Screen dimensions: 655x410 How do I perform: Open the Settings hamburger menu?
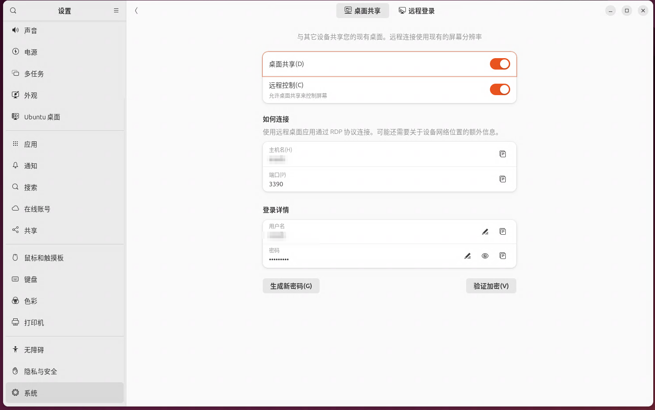(116, 10)
